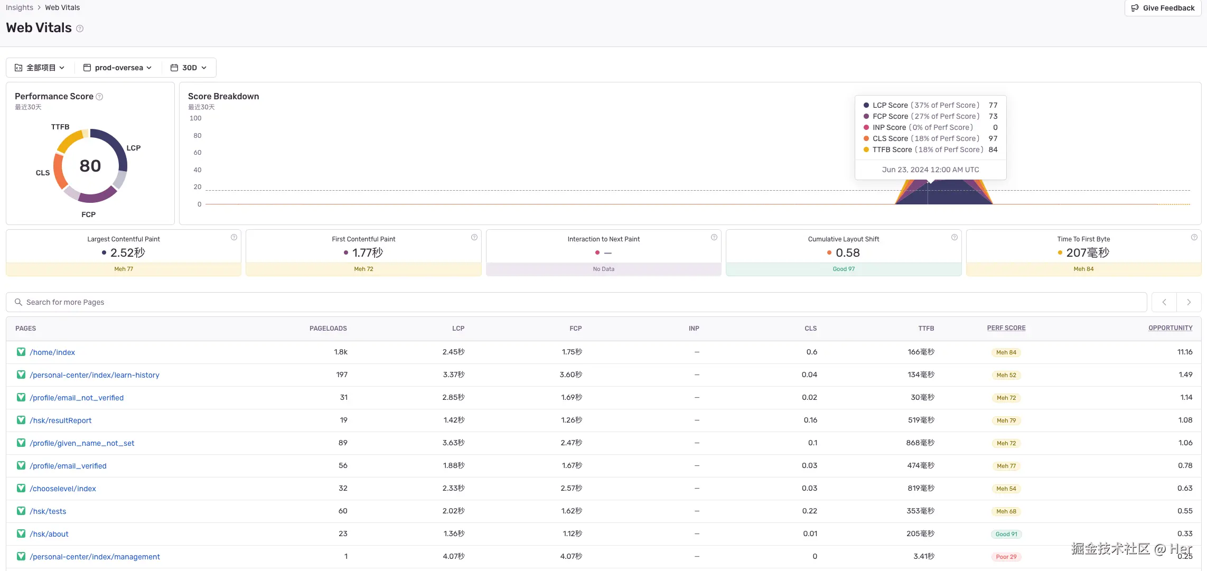Click Interaction to Next Paint help icon
This screenshot has height=571, width=1207.
click(x=714, y=238)
